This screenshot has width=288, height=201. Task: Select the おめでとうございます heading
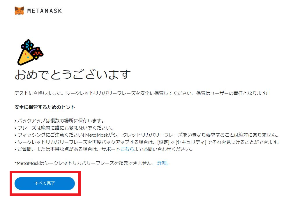(x=73, y=75)
